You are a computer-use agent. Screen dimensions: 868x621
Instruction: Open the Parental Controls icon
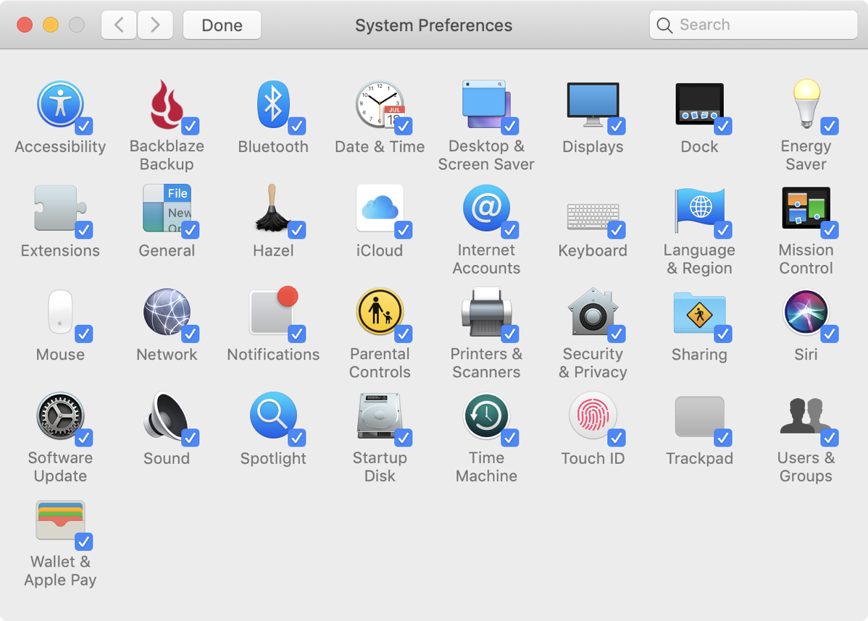[380, 312]
